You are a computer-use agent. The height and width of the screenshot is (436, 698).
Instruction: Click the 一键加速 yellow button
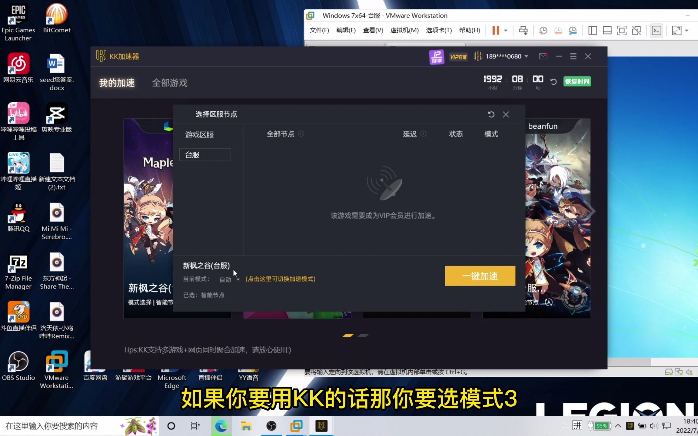pyautogui.click(x=480, y=276)
